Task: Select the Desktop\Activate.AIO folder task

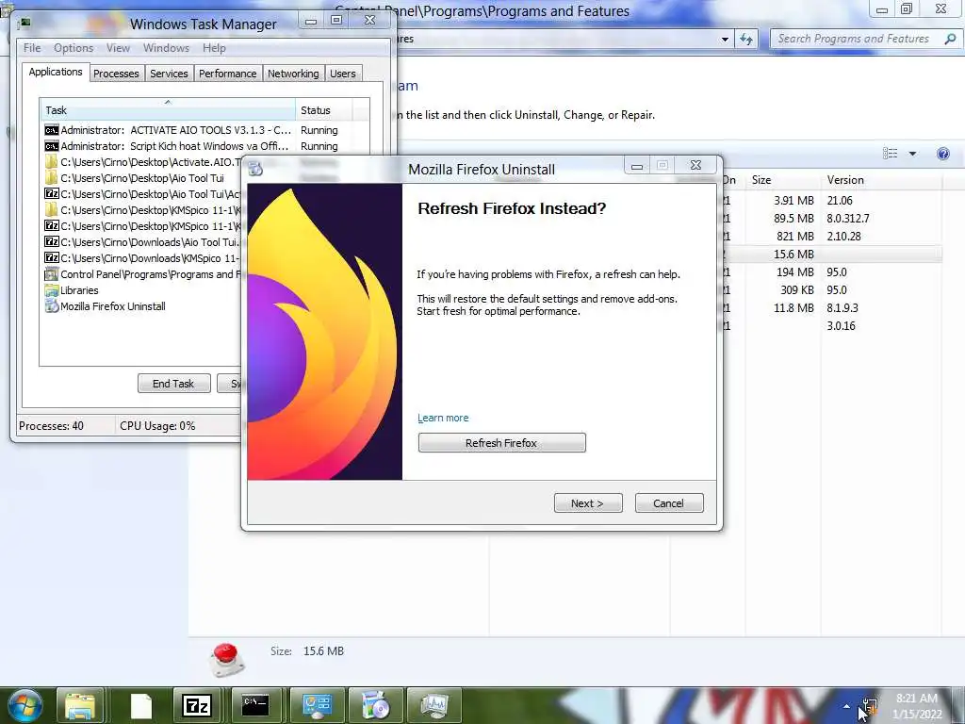Action: (x=141, y=162)
